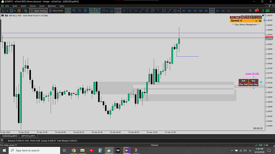Screen dimensions: 275x154
Task: Select the text label tool
Action: [158, 11]
